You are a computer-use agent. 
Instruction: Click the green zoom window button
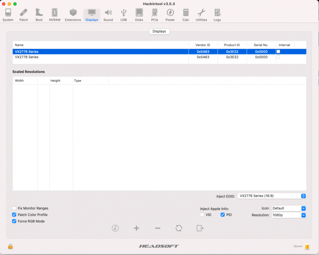tap(15, 4)
